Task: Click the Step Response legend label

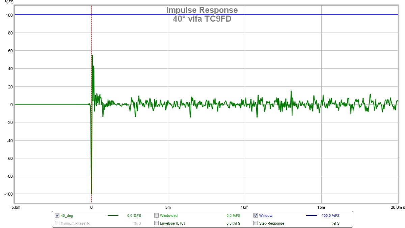Action: tap(272, 223)
